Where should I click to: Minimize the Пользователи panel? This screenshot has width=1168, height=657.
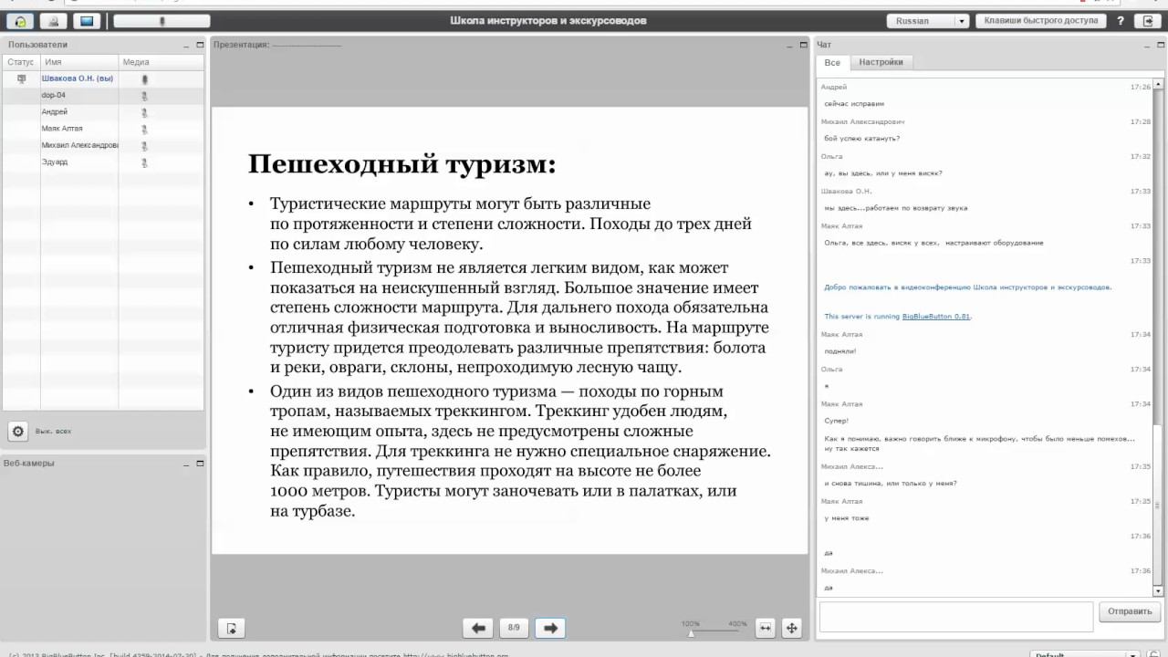click(187, 45)
